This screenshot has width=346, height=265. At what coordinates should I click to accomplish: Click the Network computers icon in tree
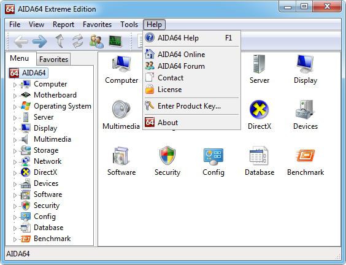tap(26, 161)
